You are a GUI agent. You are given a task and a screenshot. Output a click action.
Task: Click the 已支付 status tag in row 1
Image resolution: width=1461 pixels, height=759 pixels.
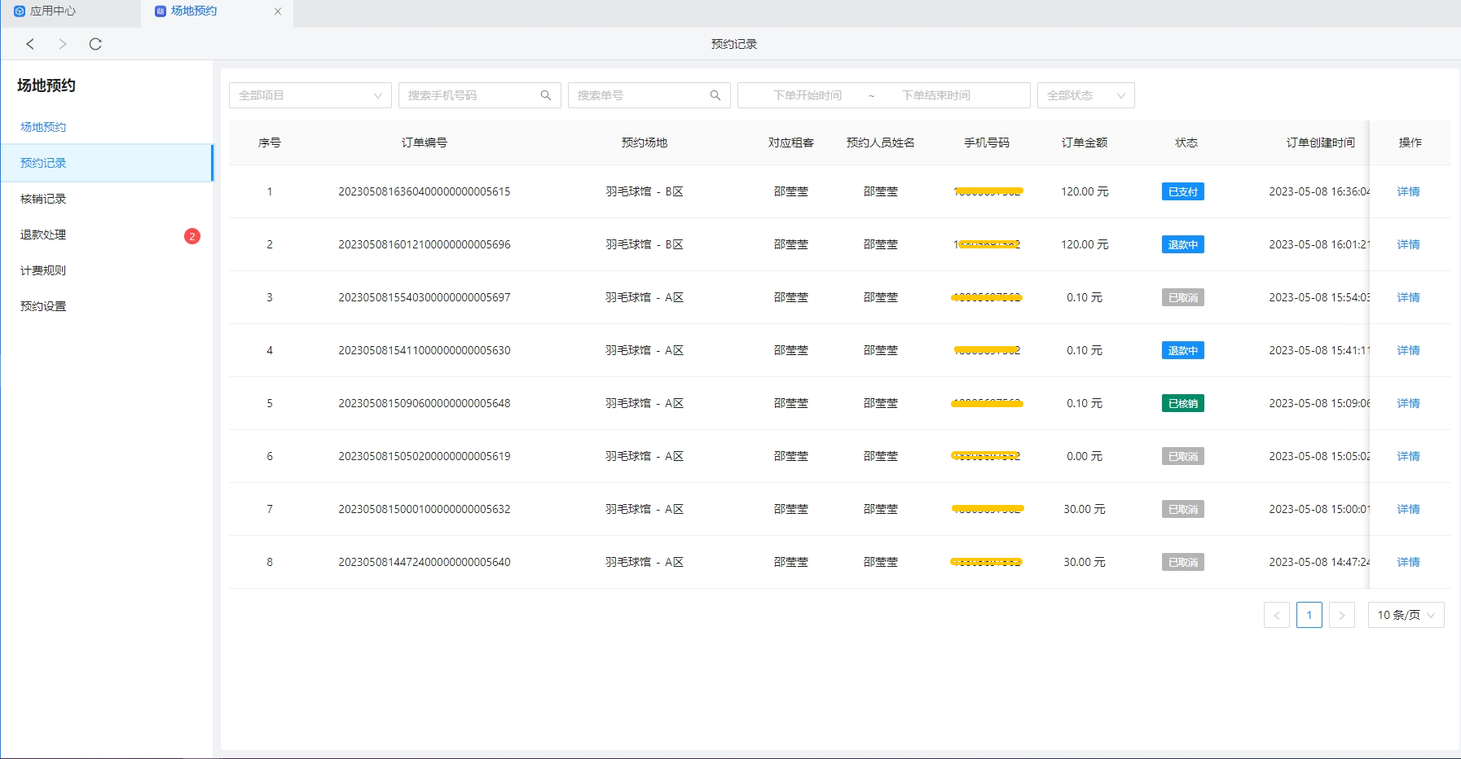pos(1183,191)
